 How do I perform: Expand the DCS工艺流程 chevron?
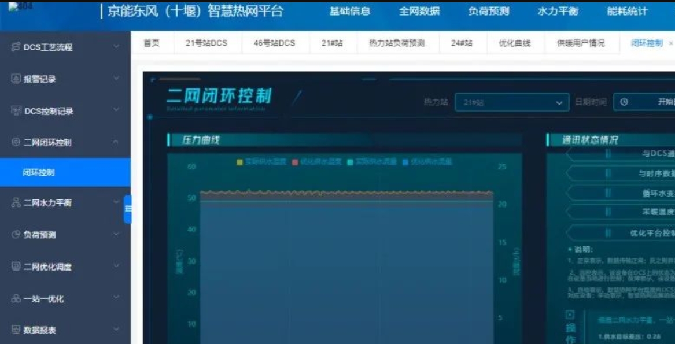point(116,47)
